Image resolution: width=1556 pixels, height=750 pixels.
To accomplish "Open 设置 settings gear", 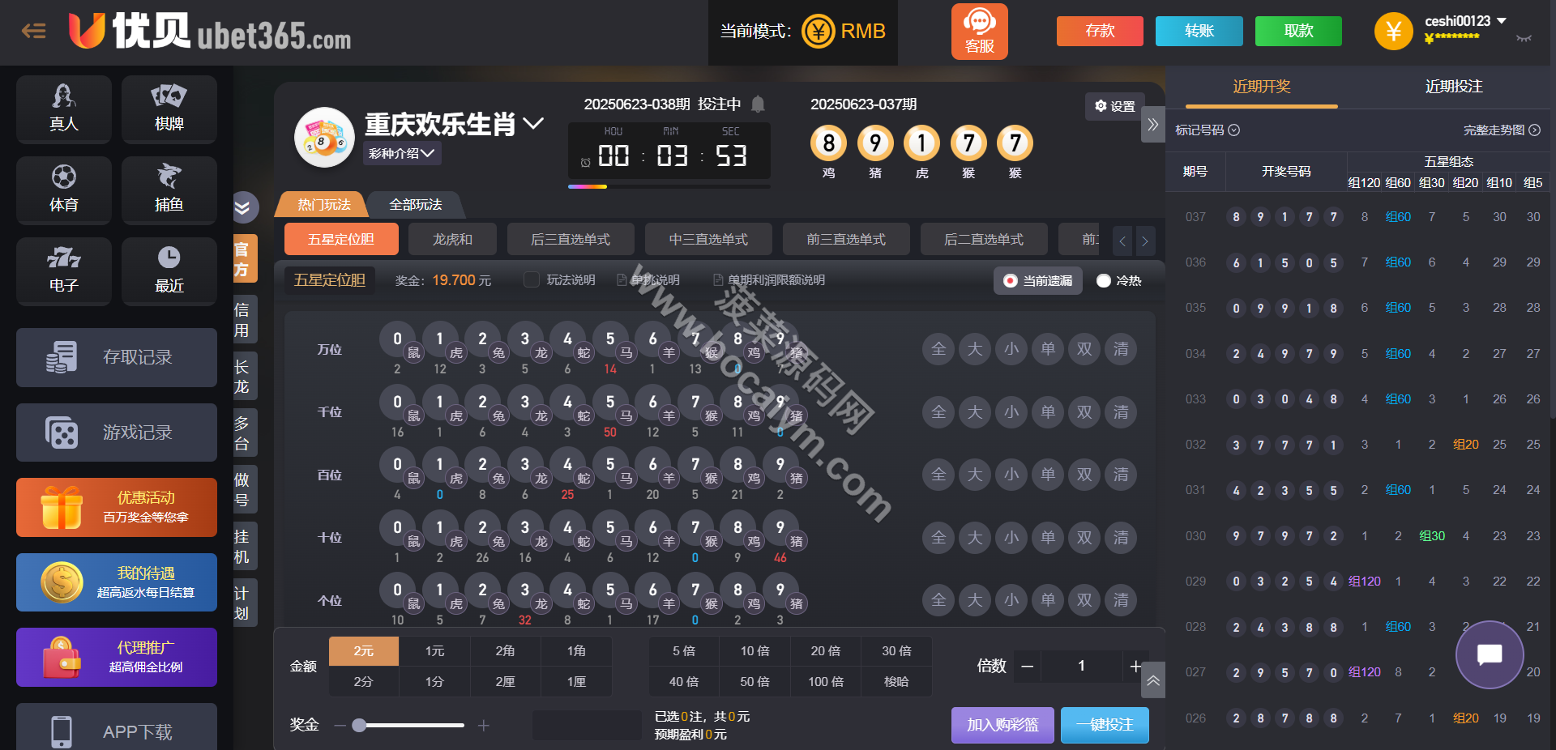I will tap(1114, 106).
